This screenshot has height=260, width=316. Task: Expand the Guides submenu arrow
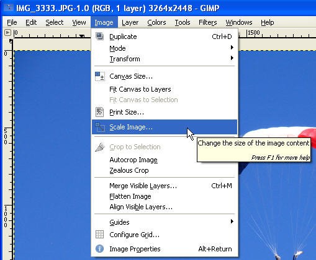click(x=232, y=222)
